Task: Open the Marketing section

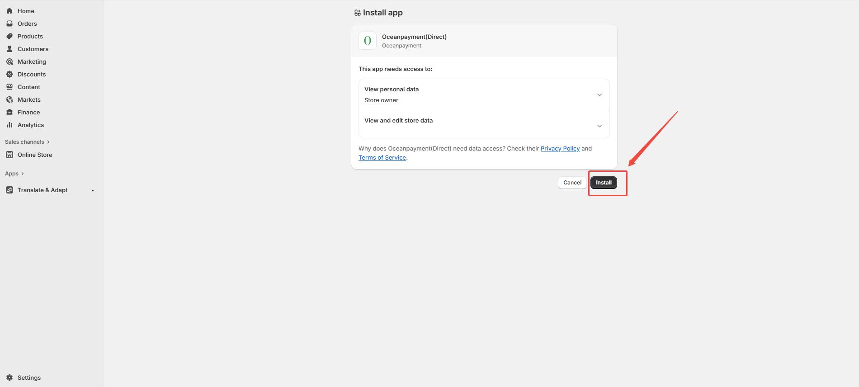Action: pyautogui.click(x=32, y=61)
